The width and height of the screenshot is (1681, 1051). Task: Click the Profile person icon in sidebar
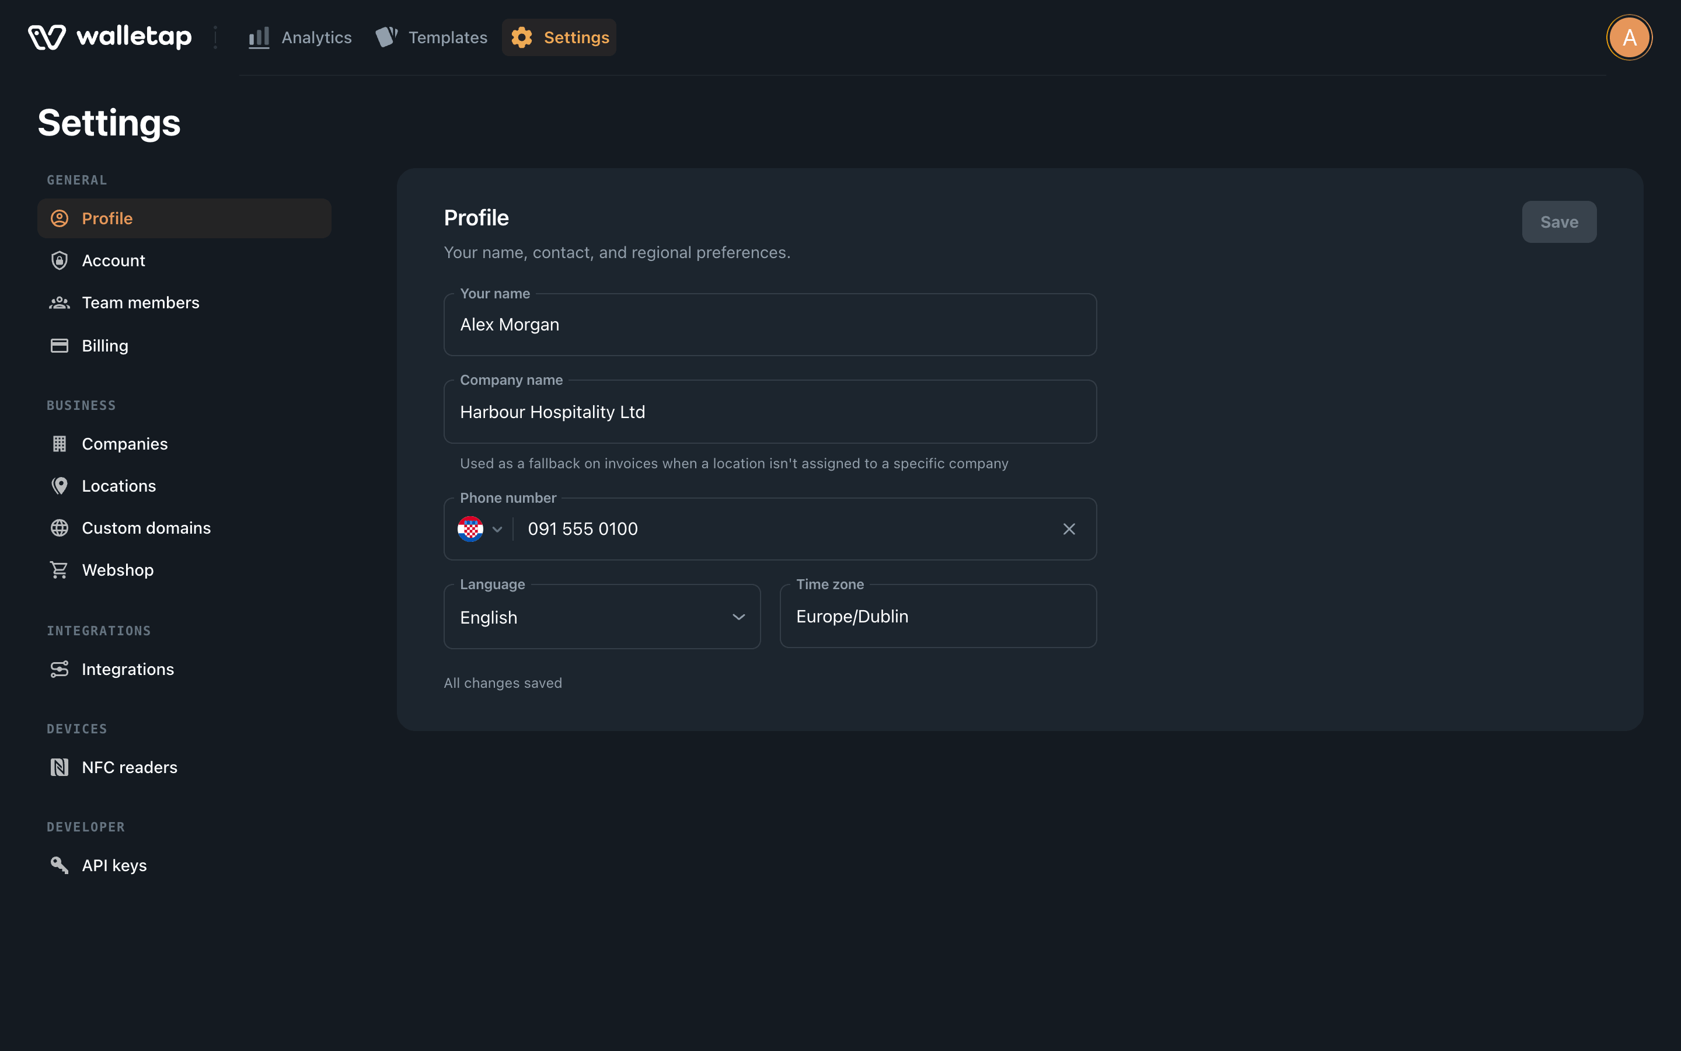coord(60,218)
